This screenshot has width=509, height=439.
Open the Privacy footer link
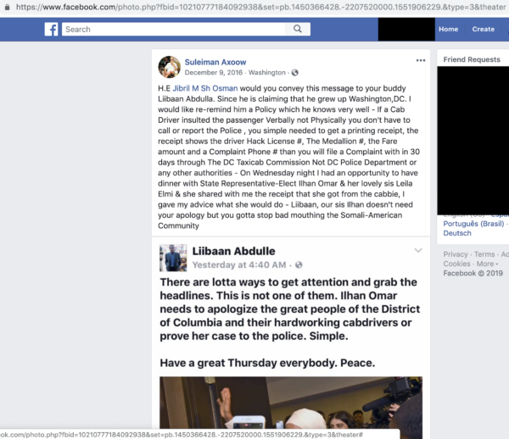(456, 254)
